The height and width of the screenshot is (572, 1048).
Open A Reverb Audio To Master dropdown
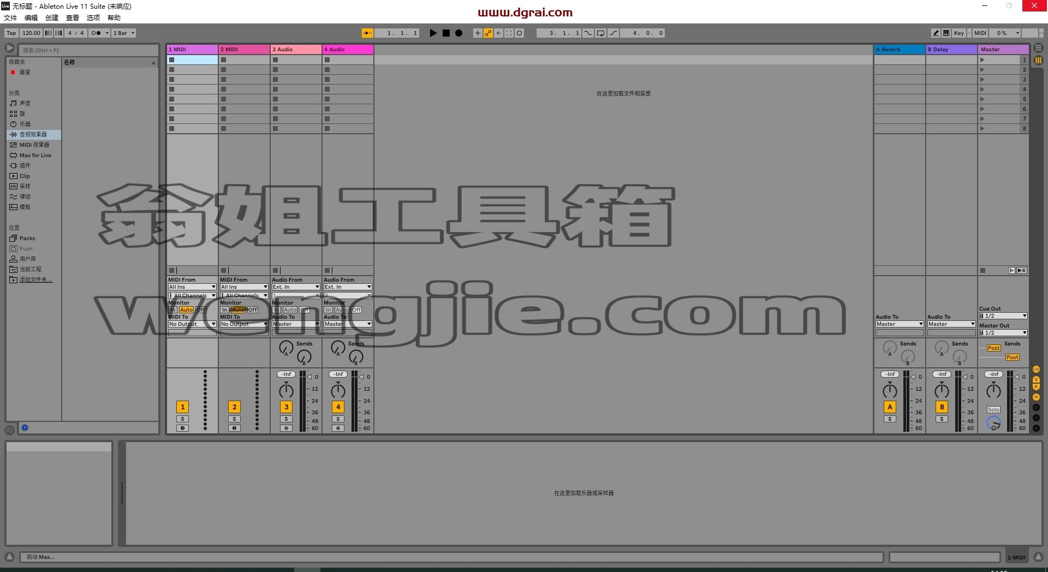pyautogui.click(x=900, y=324)
